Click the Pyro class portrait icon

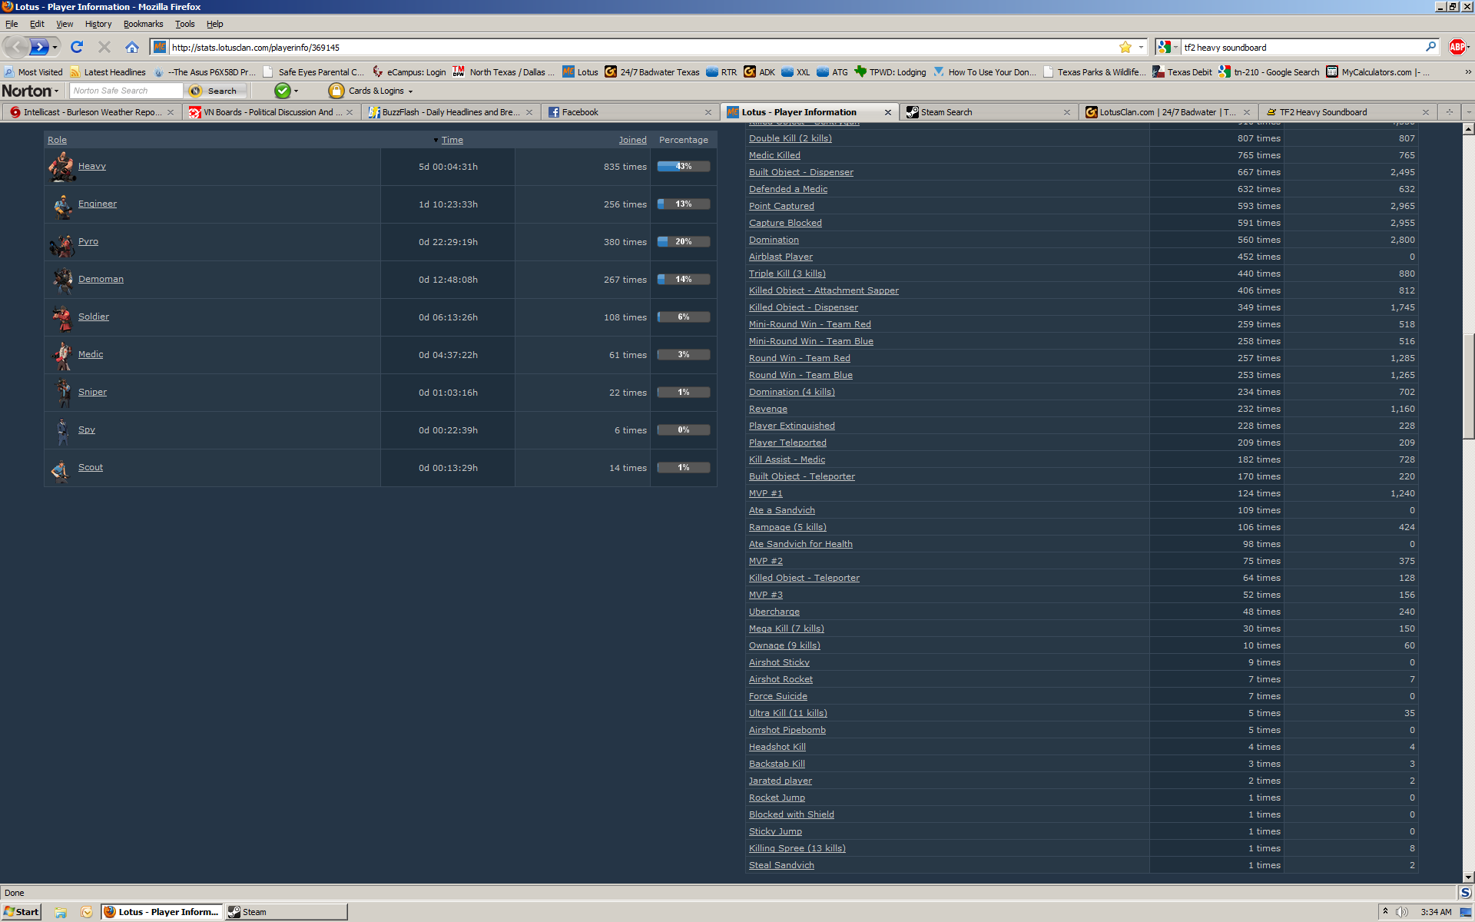pyautogui.click(x=61, y=243)
